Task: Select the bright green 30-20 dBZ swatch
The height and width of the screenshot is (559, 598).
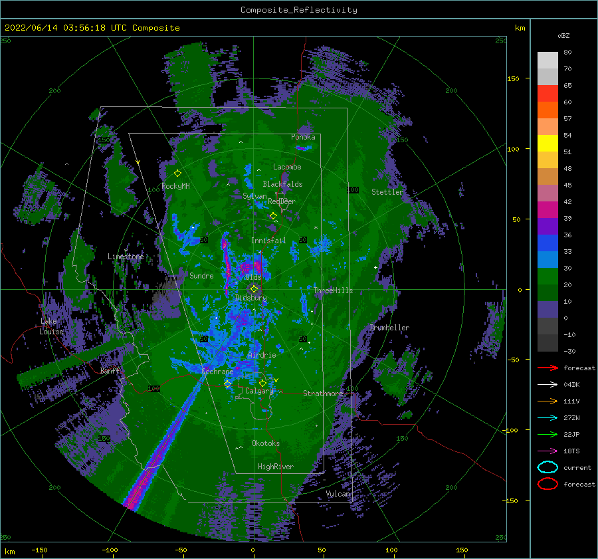Action: pos(548,277)
